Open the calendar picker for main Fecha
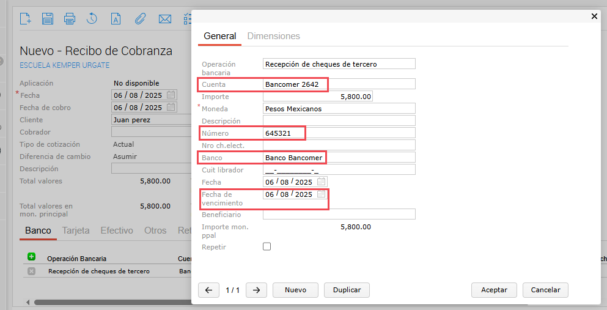This screenshot has width=607, height=310. tap(171, 95)
